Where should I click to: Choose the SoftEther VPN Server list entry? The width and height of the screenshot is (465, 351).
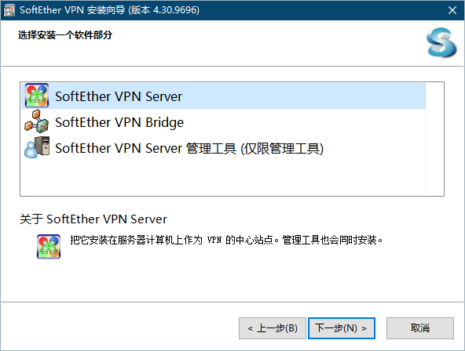(223, 96)
